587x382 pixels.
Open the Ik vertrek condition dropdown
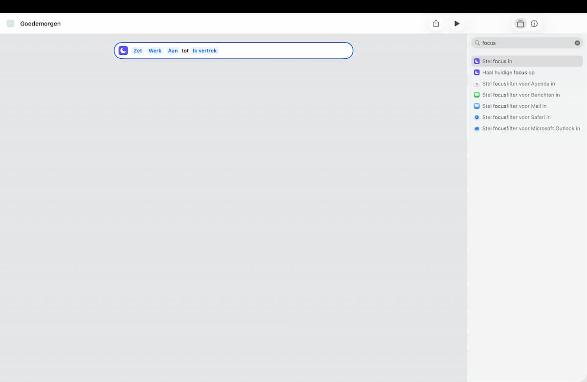point(204,50)
